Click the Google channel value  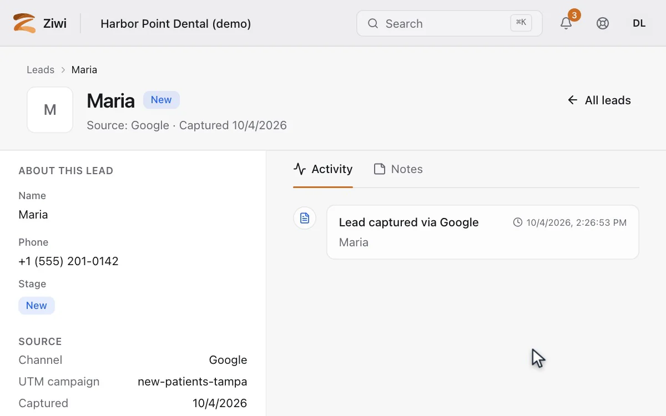(x=228, y=360)
